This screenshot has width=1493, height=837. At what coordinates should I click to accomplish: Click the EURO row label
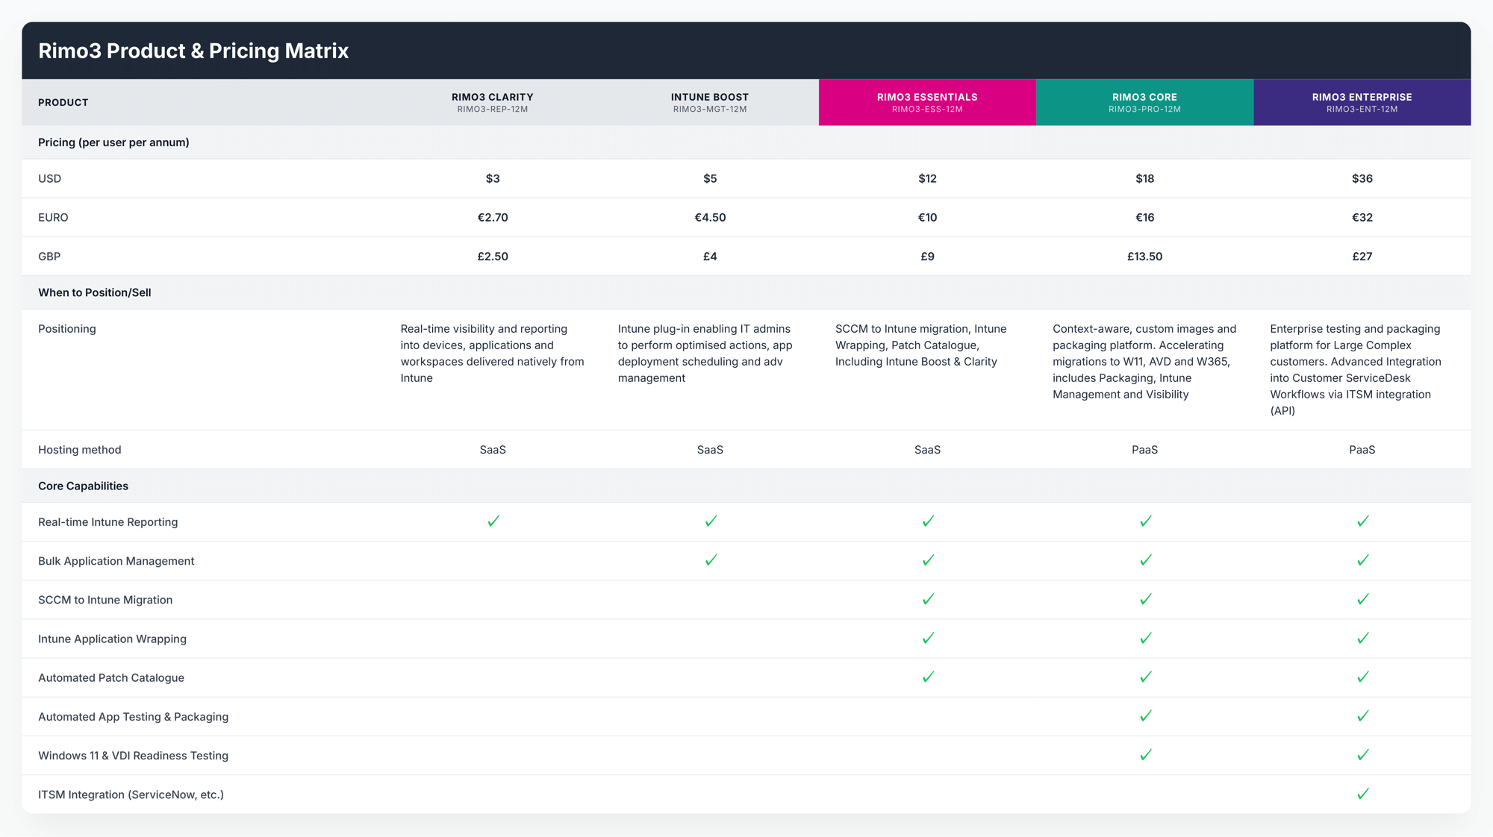tap(53, 217)
